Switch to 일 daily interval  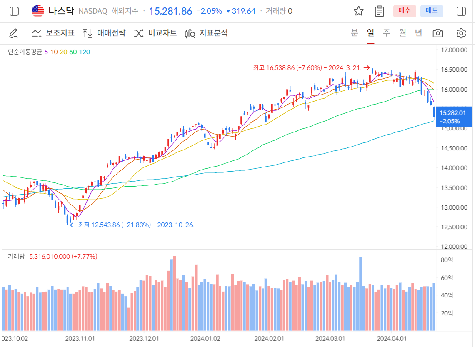pyautogui.click(x=370, y=33)
